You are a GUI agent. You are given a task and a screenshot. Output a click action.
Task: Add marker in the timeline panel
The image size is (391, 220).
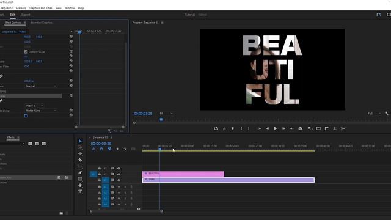pyautogui.click(x=117, y=149)
